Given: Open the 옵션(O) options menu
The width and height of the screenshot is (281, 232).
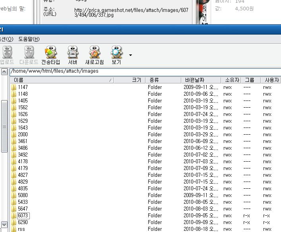Looking at the screenshot, I should pos(6,39).
